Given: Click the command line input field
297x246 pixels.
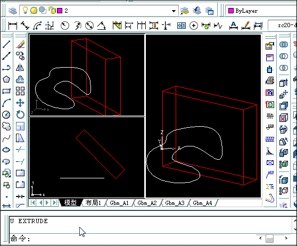Looking at the screenshot, I should (133, 239).
